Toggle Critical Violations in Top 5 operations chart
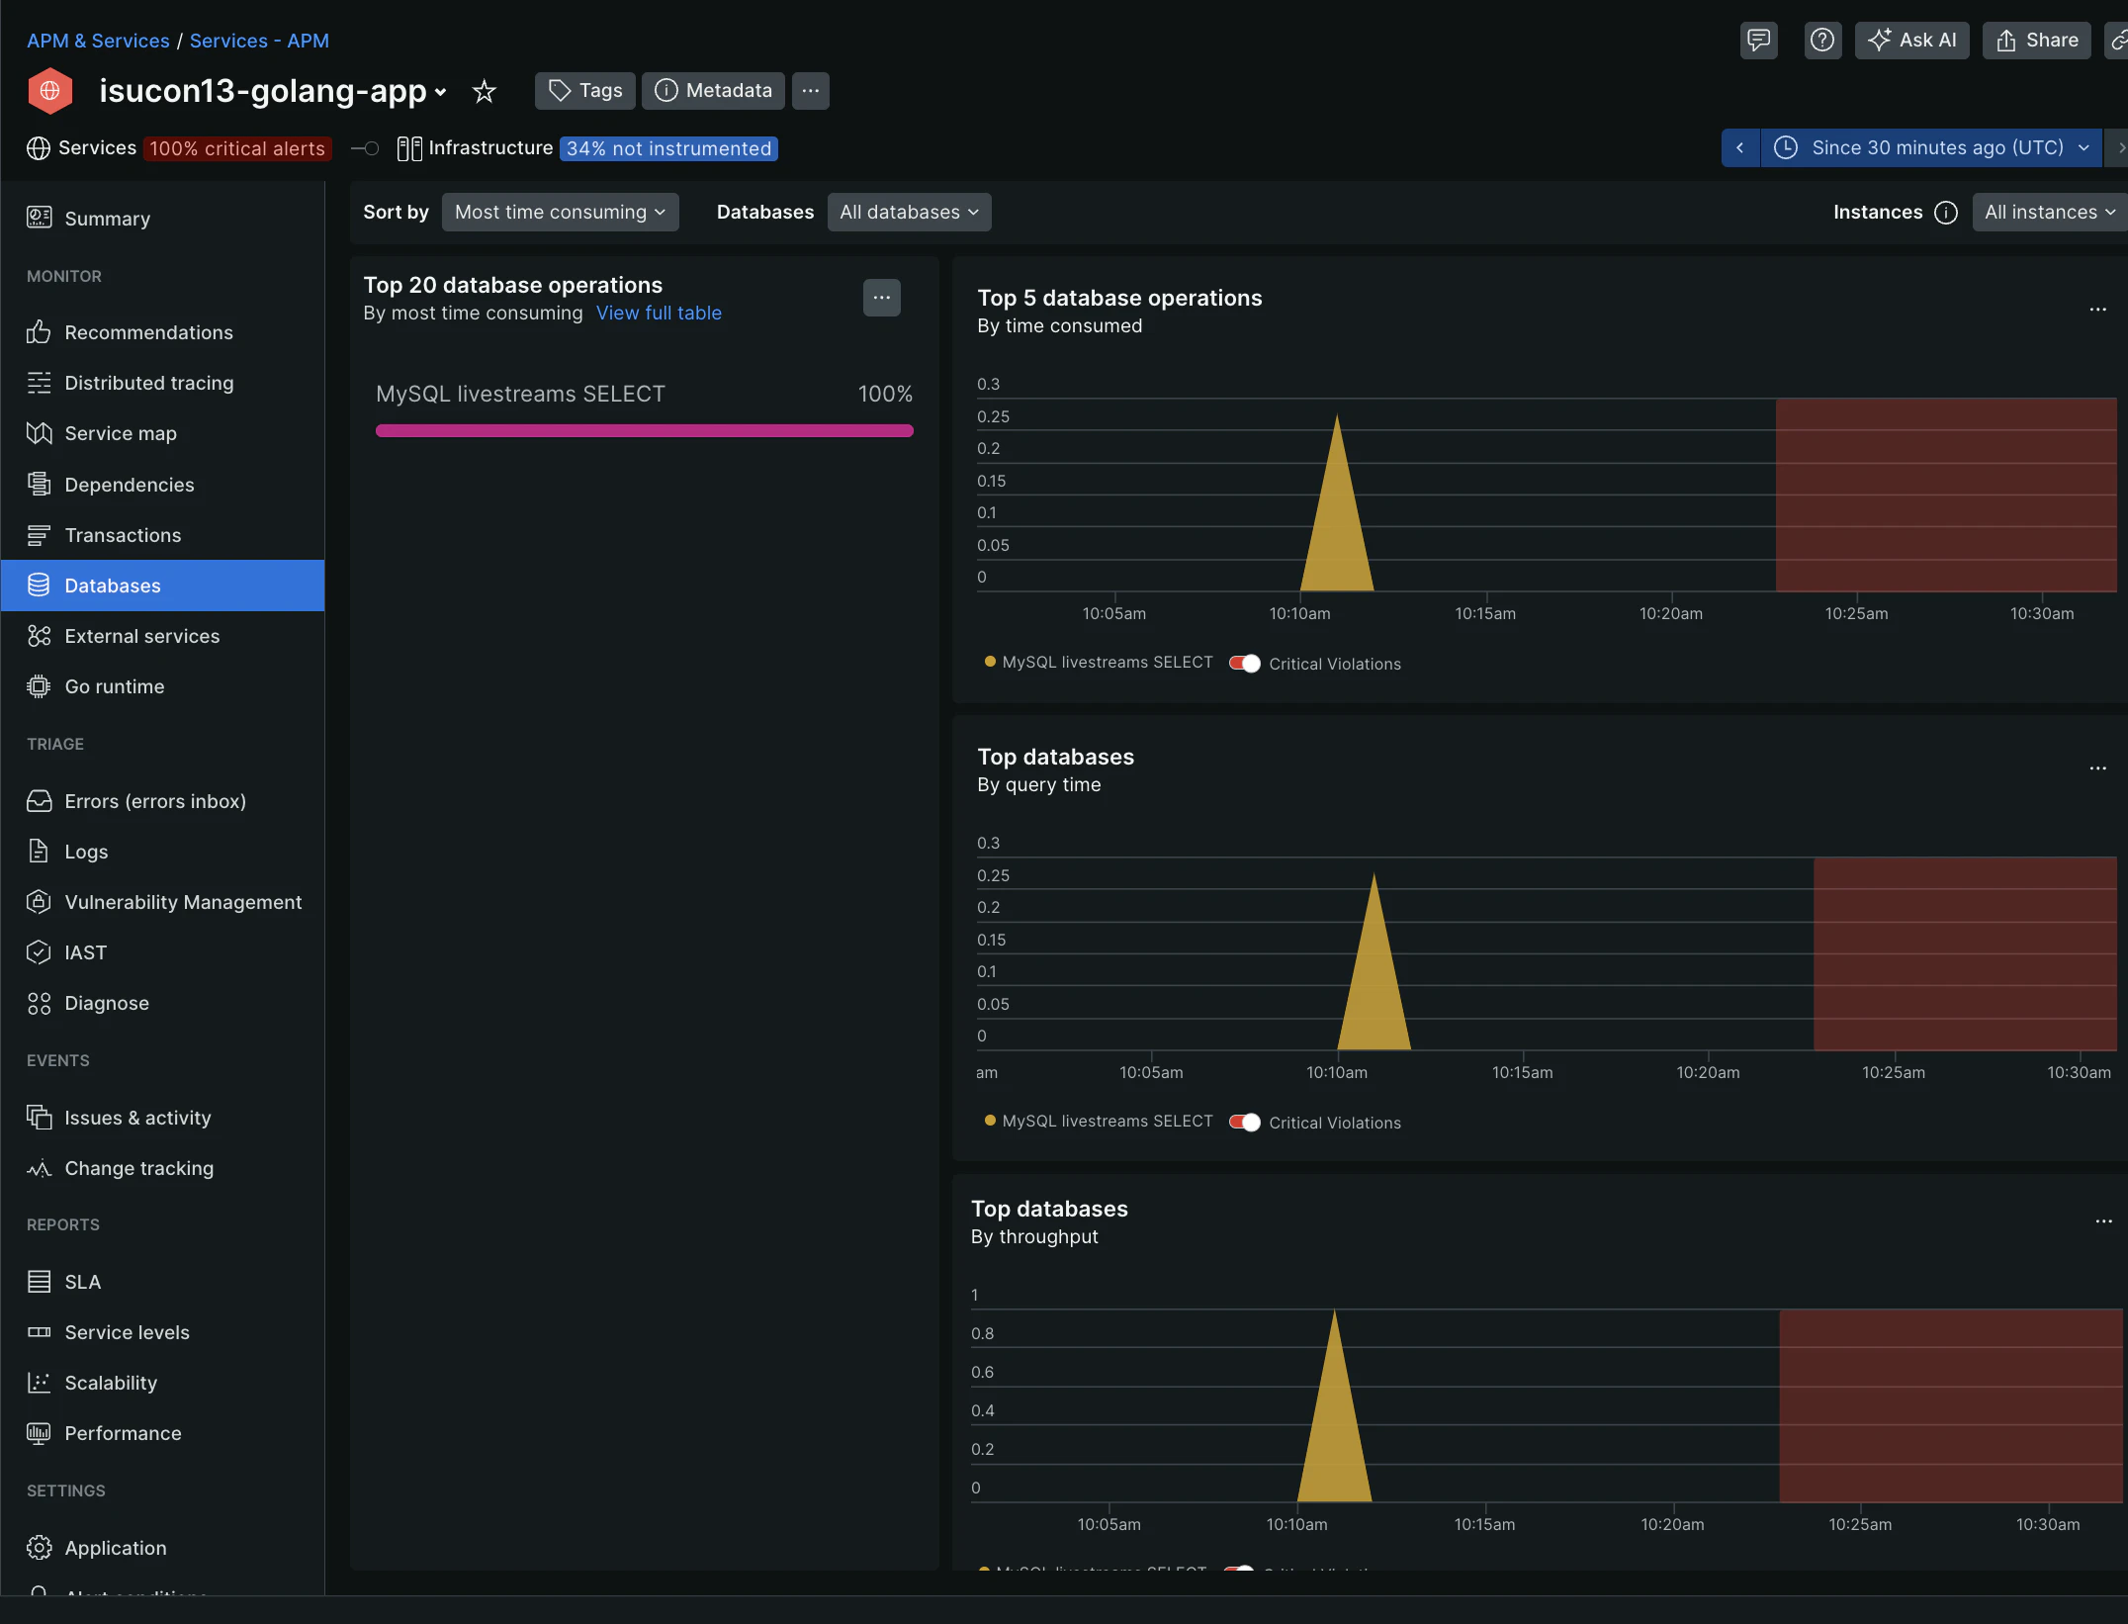Viewport: 2128px width, 1624px height. (1244, 664)
